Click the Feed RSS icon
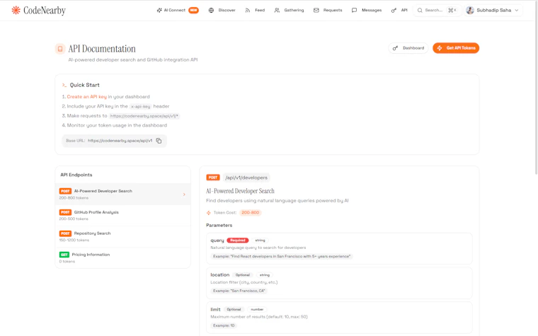Viewport: 538px width, 336px height. coord(248,11)
